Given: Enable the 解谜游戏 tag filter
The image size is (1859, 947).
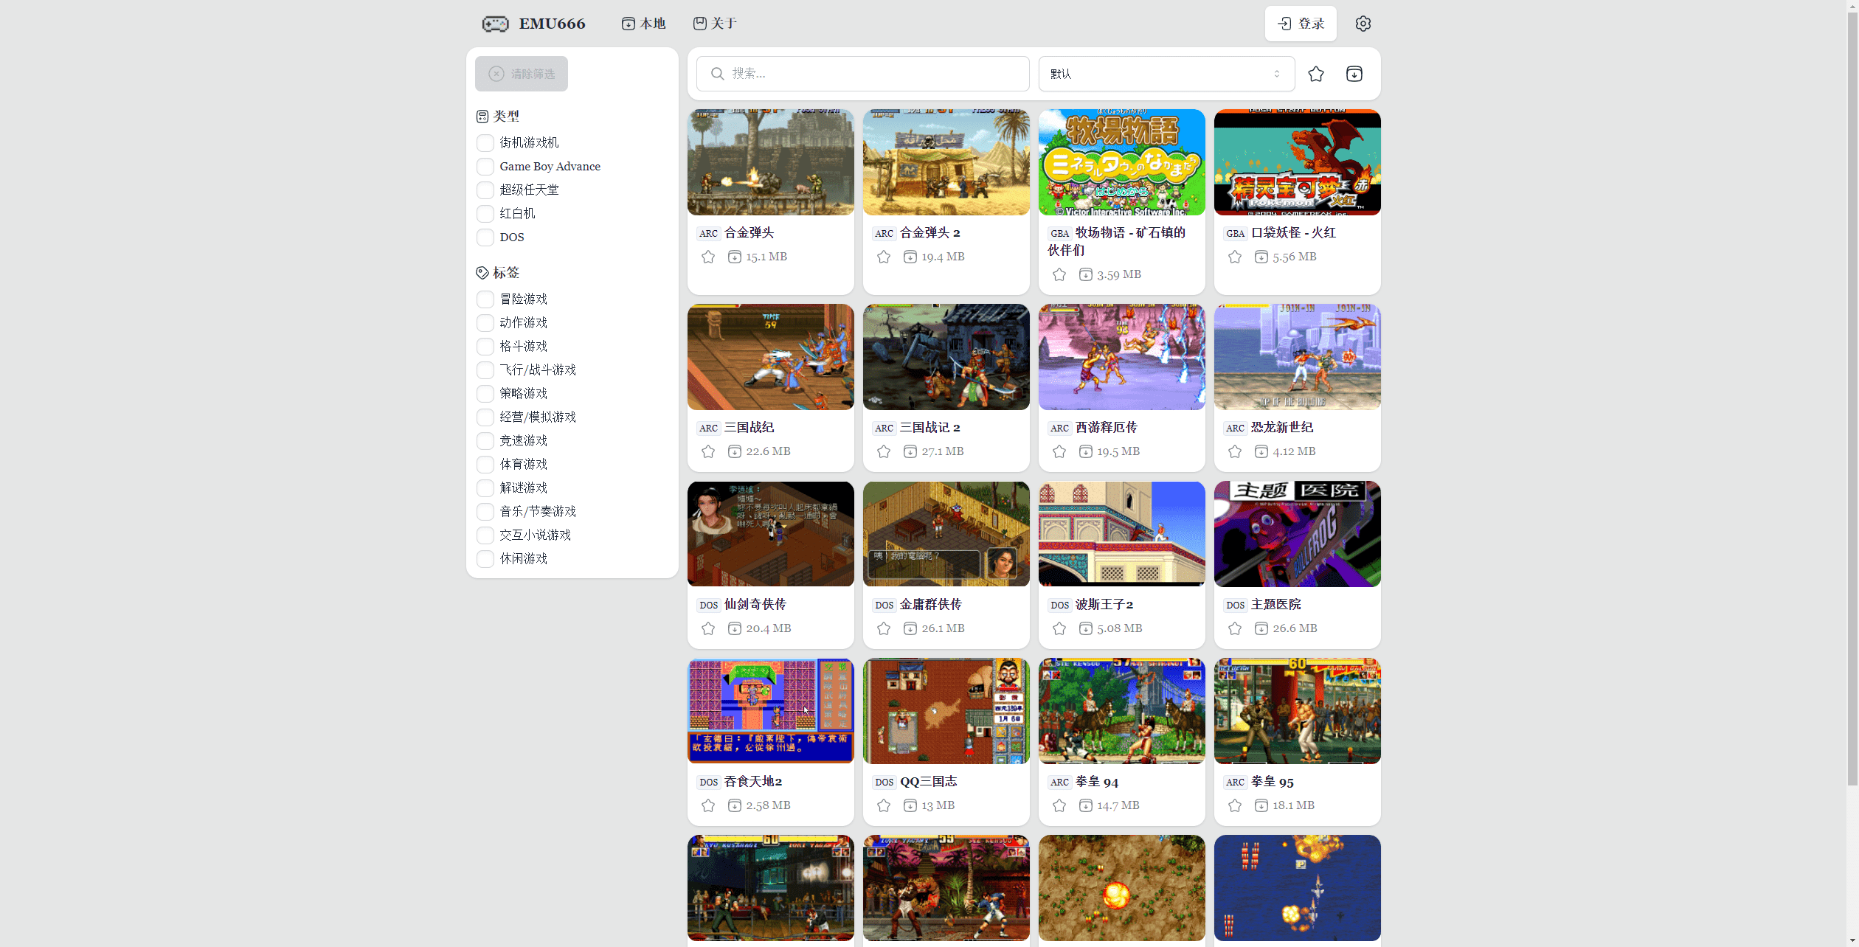Looking at the screenshot, I should point(485,488).
